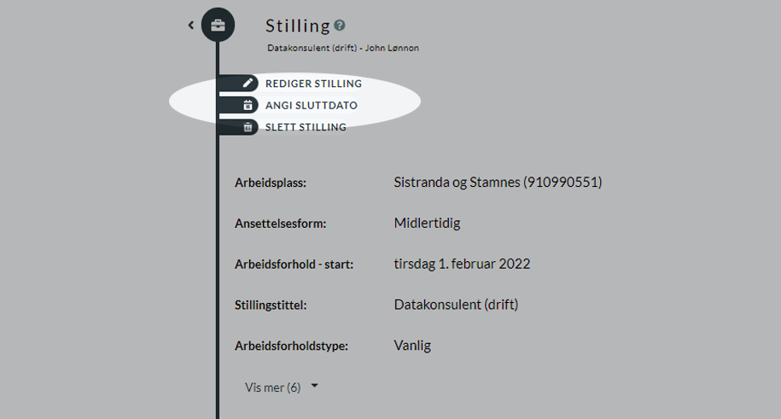The width and height of the screenshot is (781, 419).
Task: Click the Vis mer dropdown arrow
Action: pos(314,386)
